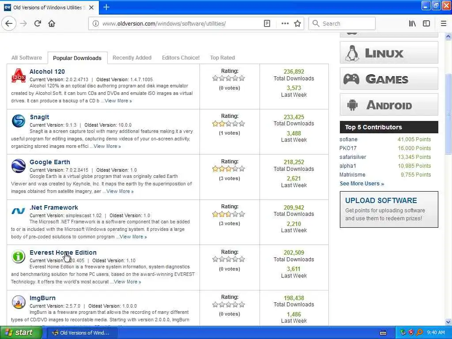Click the taskbar keyboard icon
Viewport: 452px width, 339px height.
[x=383, y=333]
